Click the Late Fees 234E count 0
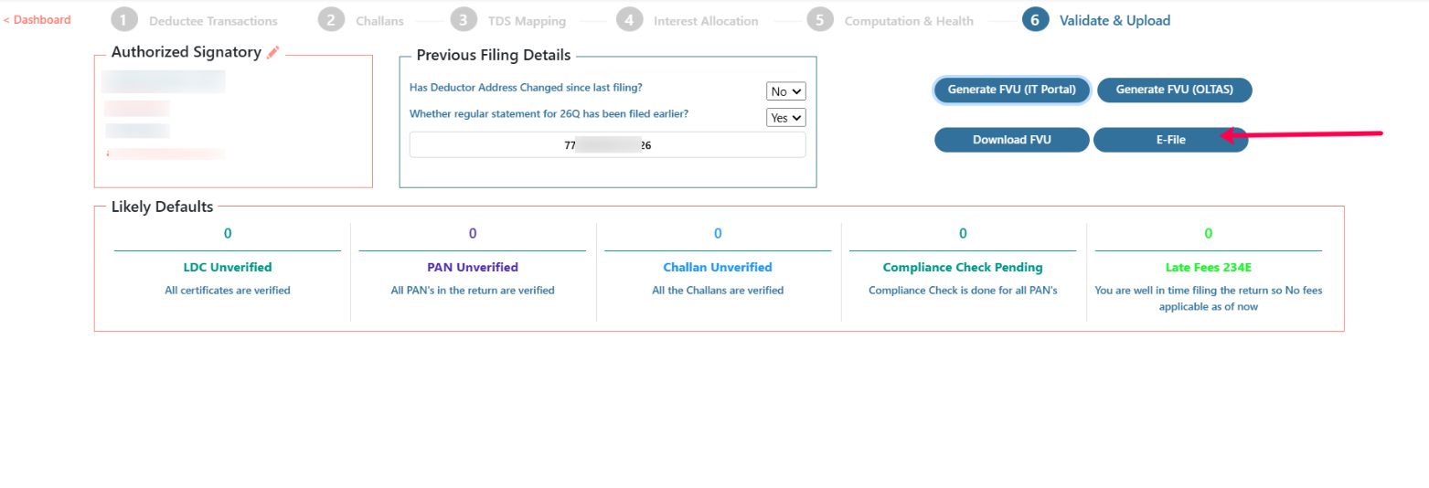The height and width of the screenshot is (488, 1429). (1209, 234)
